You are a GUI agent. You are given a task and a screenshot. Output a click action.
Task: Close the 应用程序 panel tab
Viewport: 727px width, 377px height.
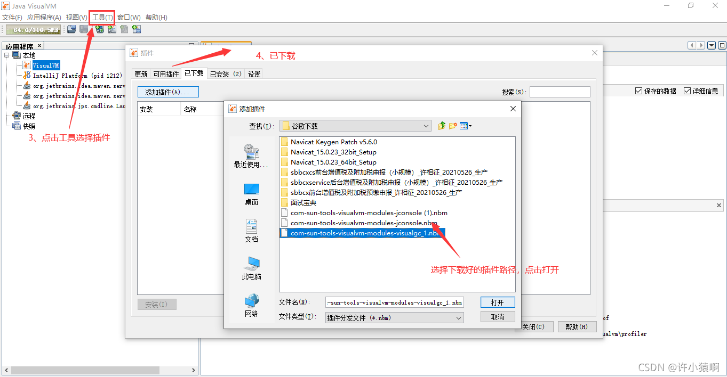coord(39,46)
